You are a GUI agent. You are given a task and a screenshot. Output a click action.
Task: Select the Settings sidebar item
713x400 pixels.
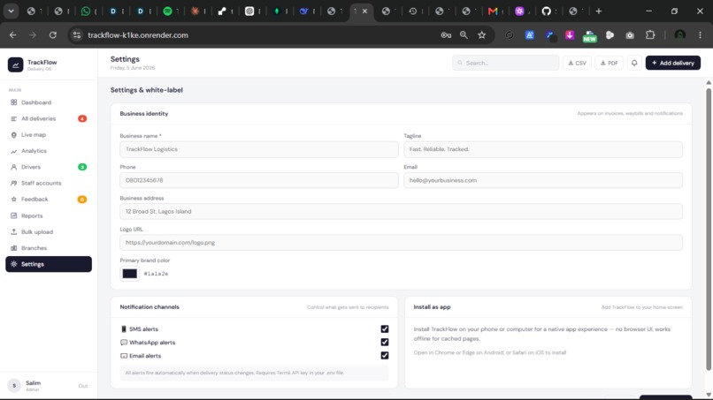pos(48,264)
